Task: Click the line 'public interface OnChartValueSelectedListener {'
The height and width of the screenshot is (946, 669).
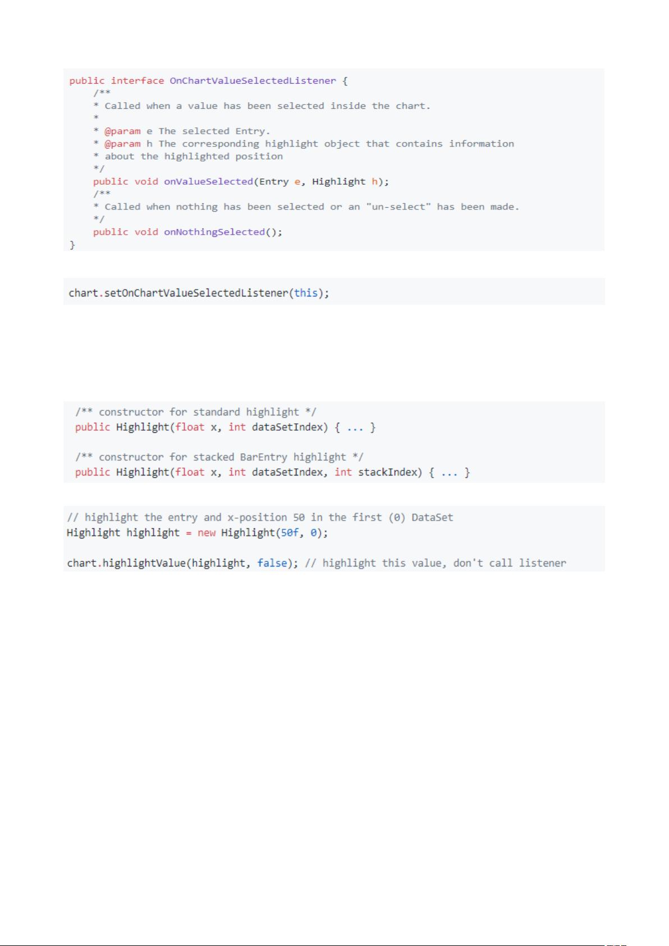Action: pyautogui.click(x=208, y=81)
